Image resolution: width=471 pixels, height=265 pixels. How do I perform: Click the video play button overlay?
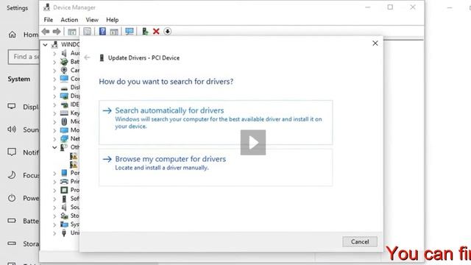(253, 142)
